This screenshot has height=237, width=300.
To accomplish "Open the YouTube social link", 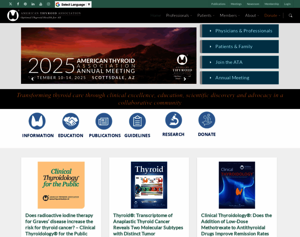I will (41, 4).
